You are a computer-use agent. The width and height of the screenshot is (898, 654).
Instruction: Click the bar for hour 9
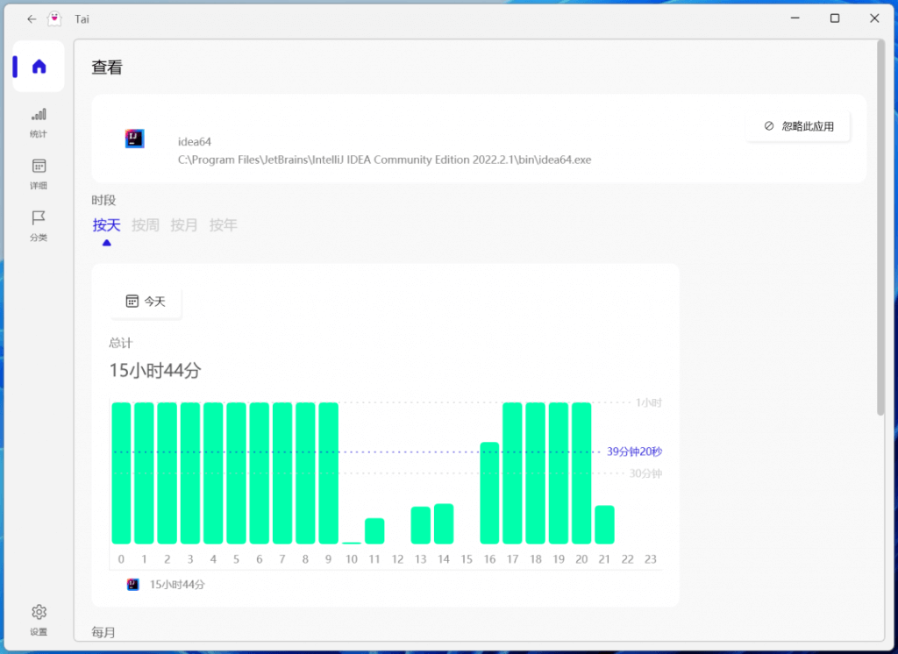pos(328,473)
